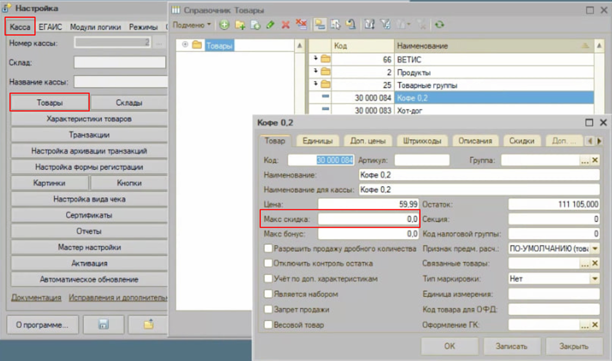The image size is (612, 361).
Task: Add a new item with the green plus icon
Action: click(224, 25)
